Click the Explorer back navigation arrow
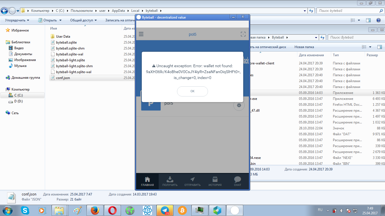 click(4, 11)
